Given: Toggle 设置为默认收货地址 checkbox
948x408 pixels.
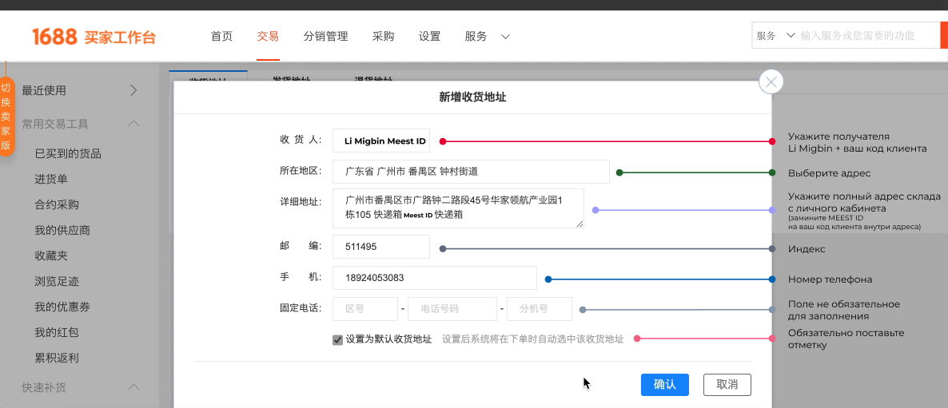Looking at the screenshot, I should pos(337,339).
